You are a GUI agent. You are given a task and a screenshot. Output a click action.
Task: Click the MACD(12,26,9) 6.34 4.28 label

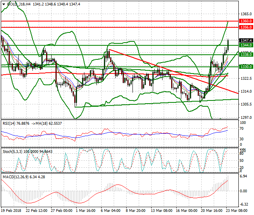tap(24, 177)
